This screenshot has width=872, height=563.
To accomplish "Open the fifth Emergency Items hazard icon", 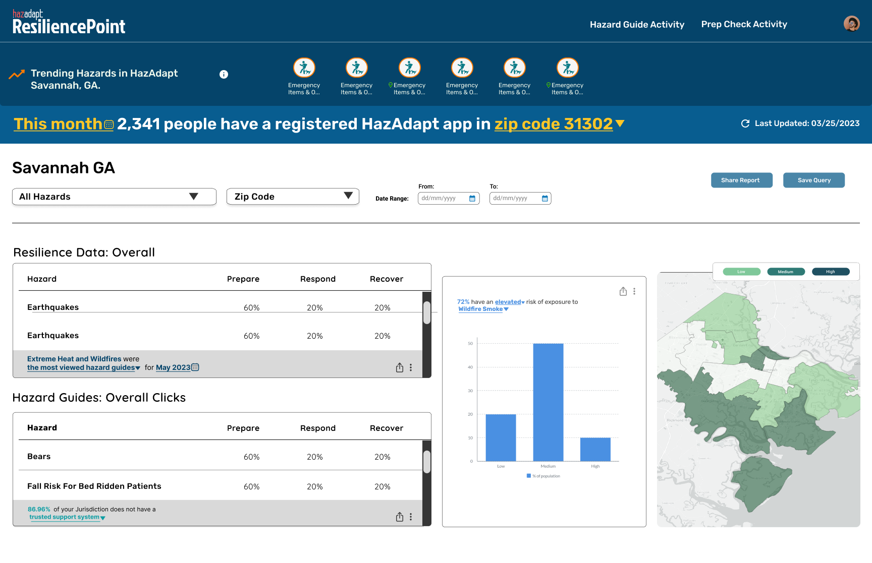I will 515,68.
